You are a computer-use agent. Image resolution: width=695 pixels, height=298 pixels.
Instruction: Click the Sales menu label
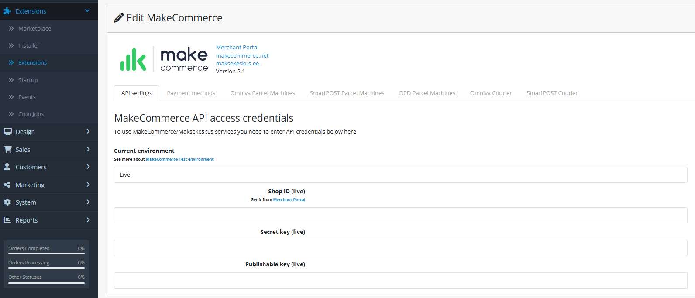point(23,149)
